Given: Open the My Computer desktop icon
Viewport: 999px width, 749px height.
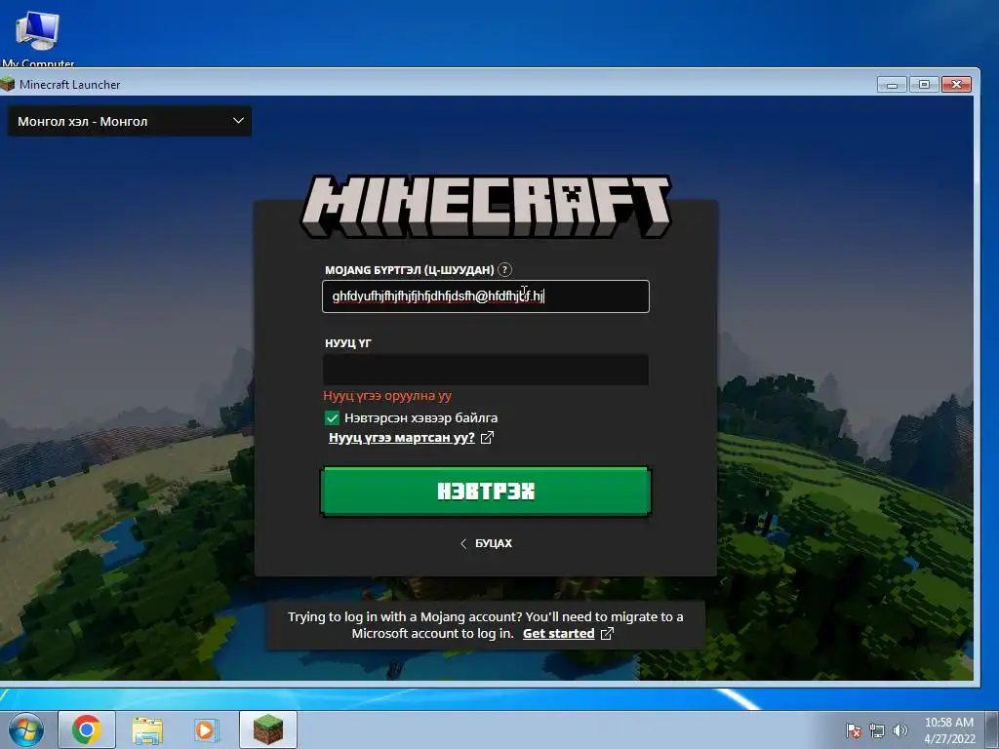Looking at the screenshot, I should tap(38, 37).
